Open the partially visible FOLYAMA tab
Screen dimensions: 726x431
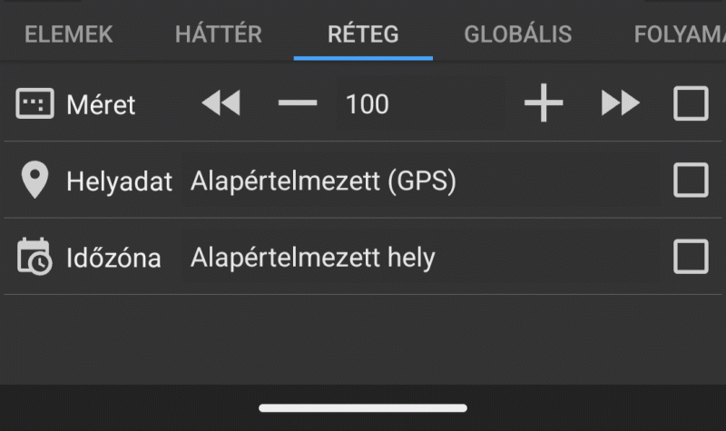(679, 34)
